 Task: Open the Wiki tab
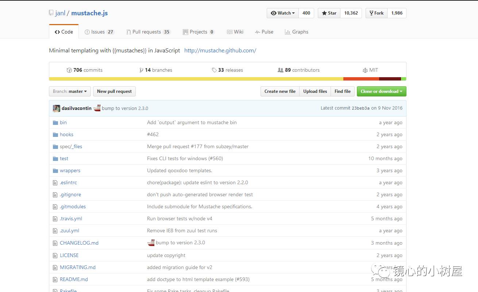[235, 32]
